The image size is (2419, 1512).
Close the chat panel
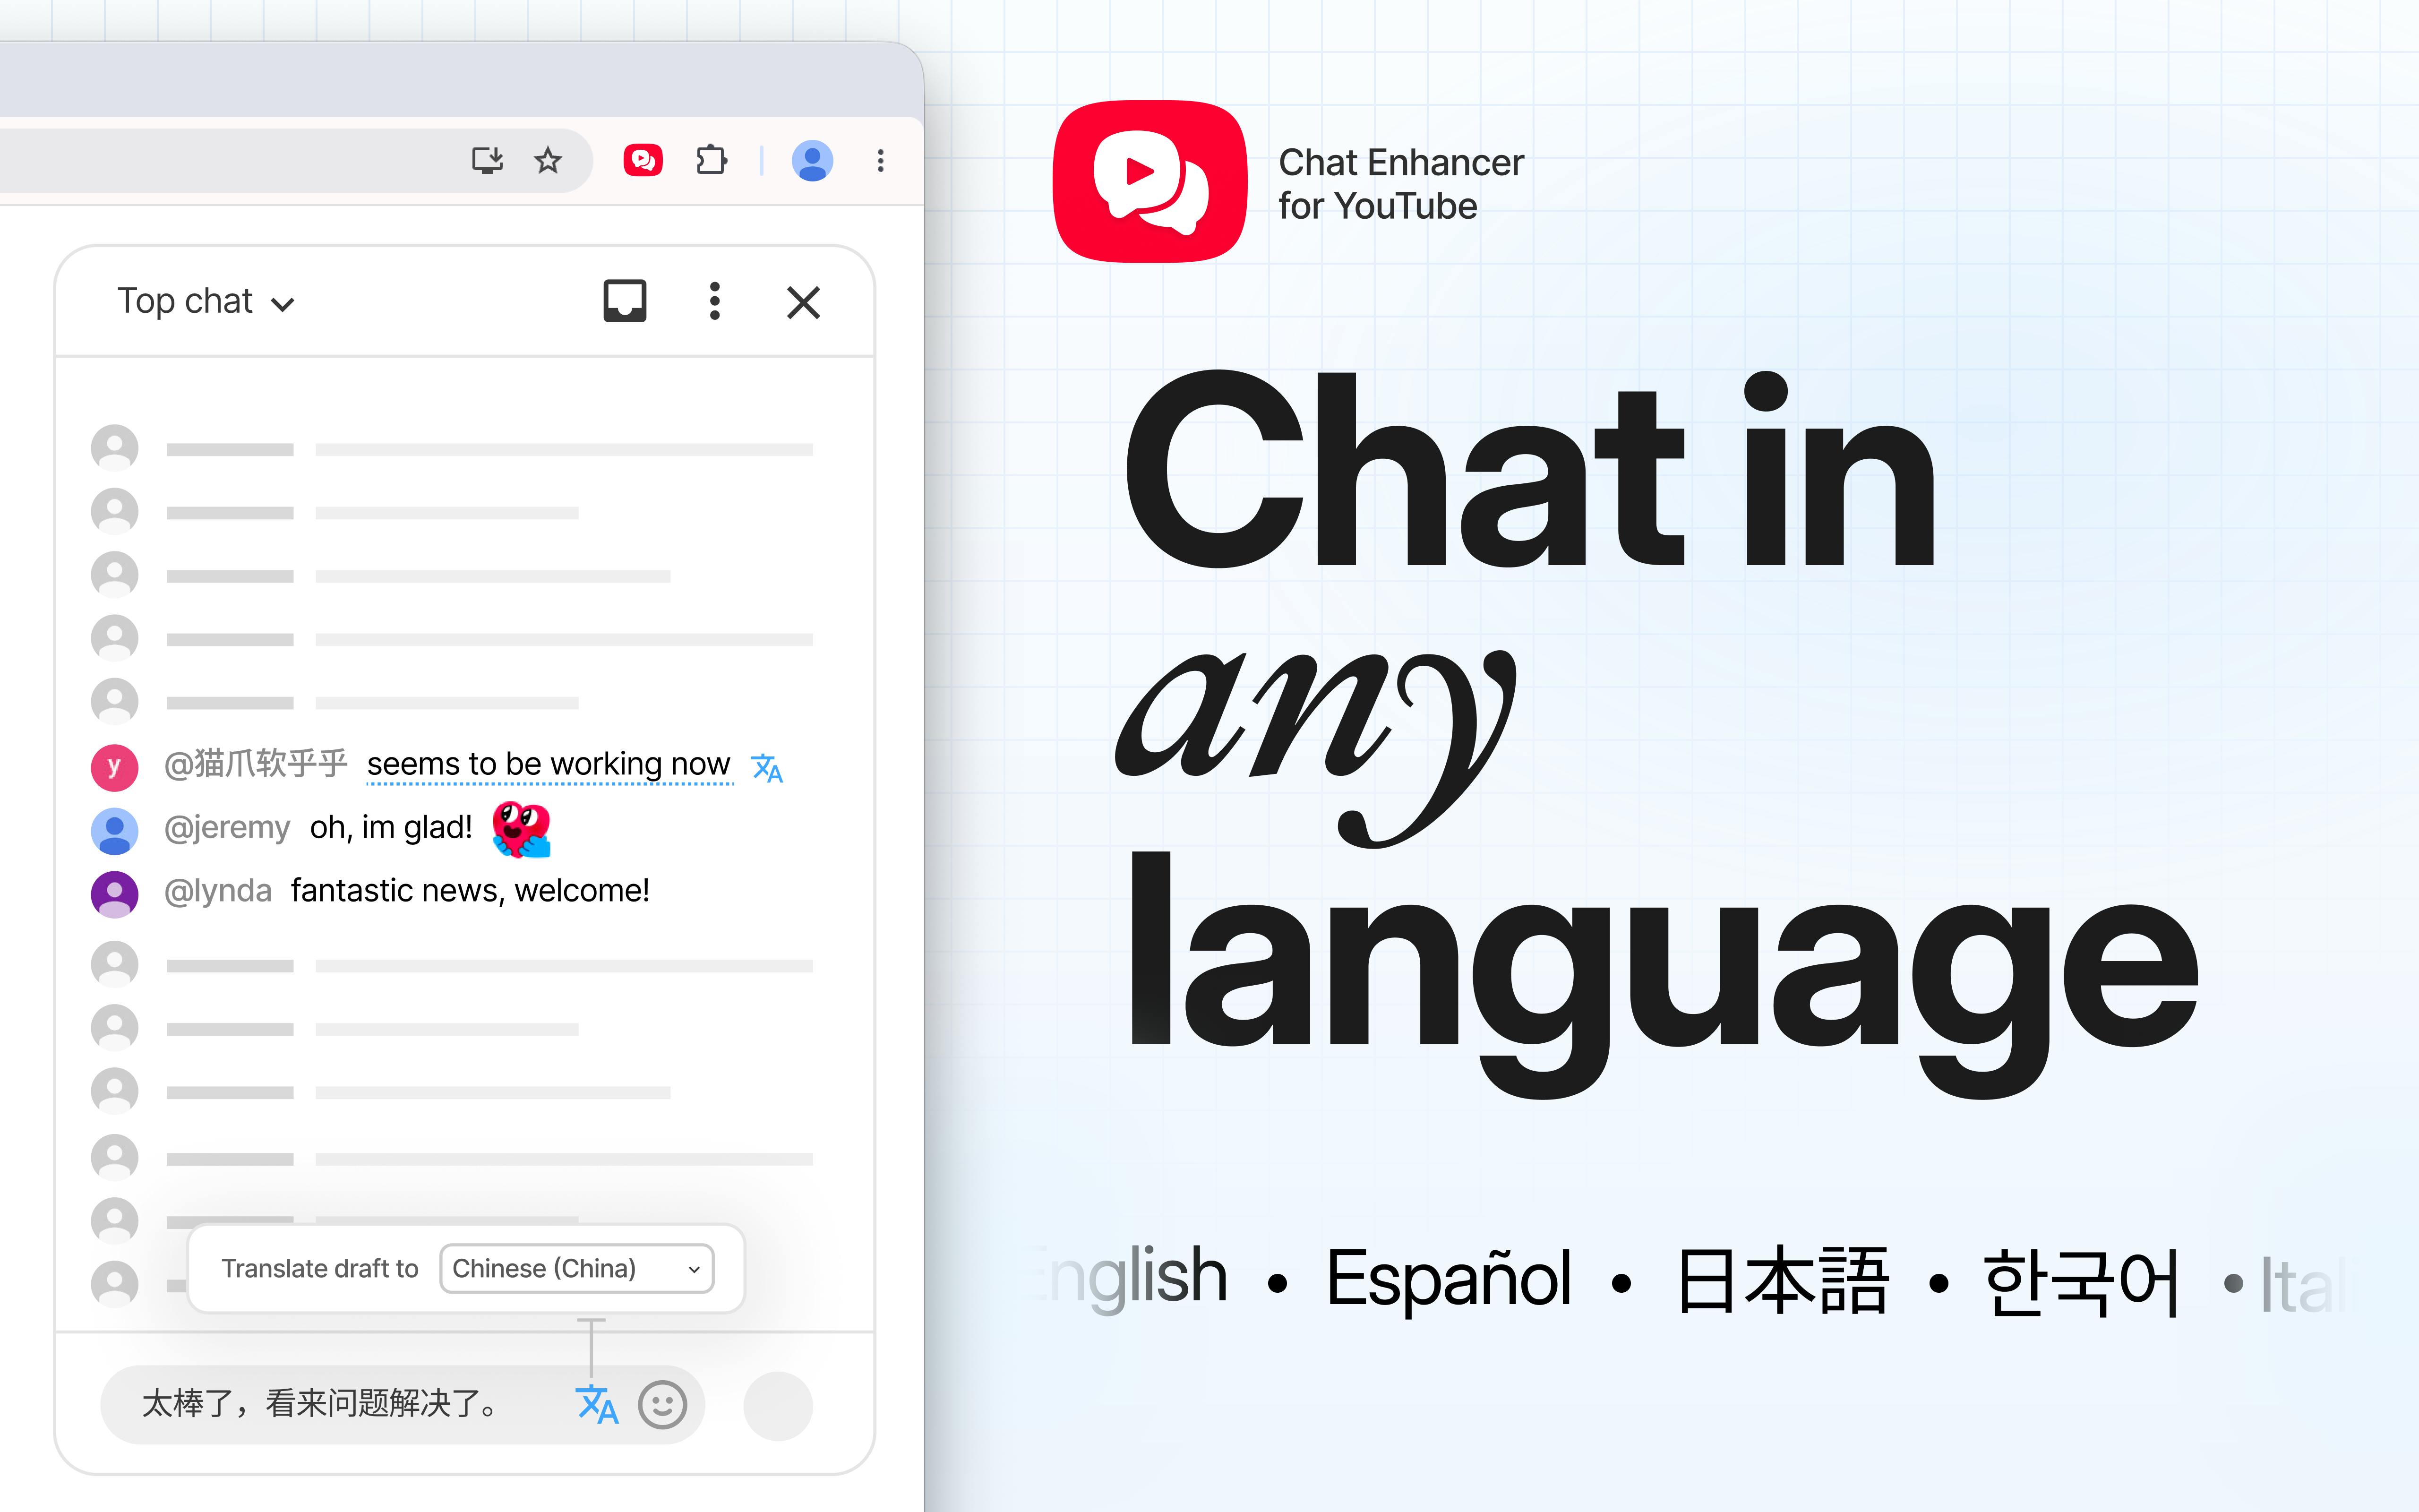(803, 302)
